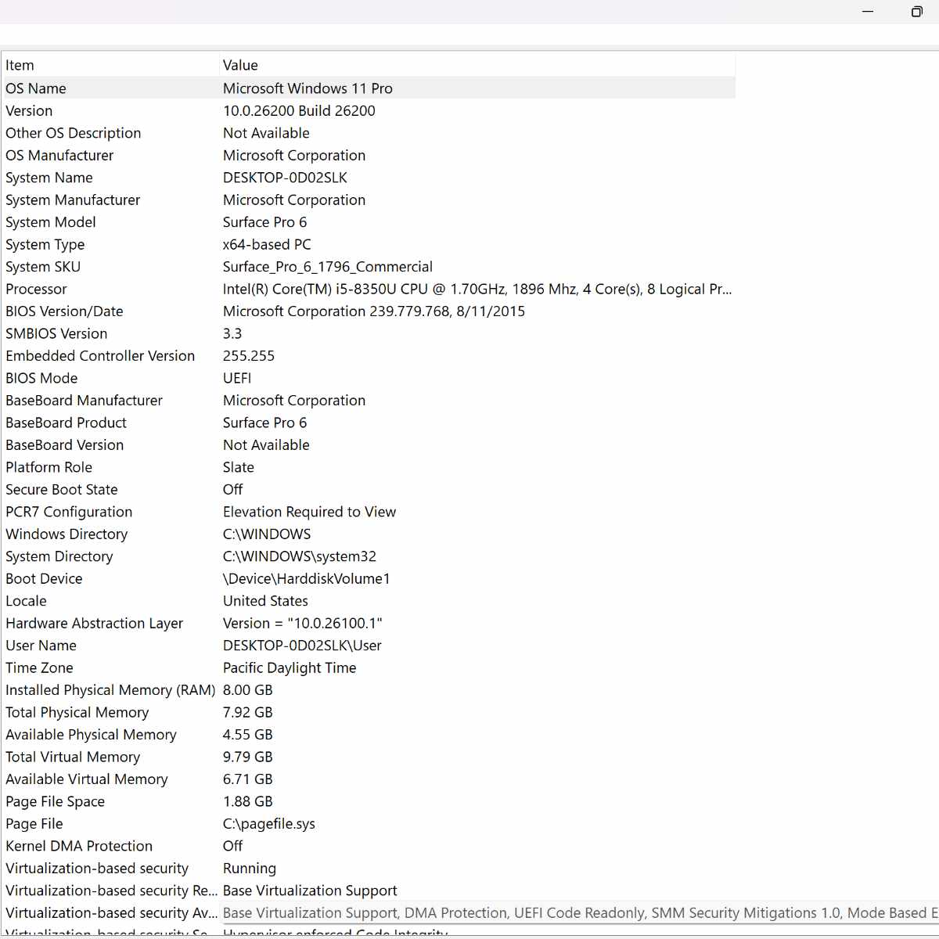Viewport: 939px width, 939px height.
Task: Select the System Name row
Action: point(369,178)
